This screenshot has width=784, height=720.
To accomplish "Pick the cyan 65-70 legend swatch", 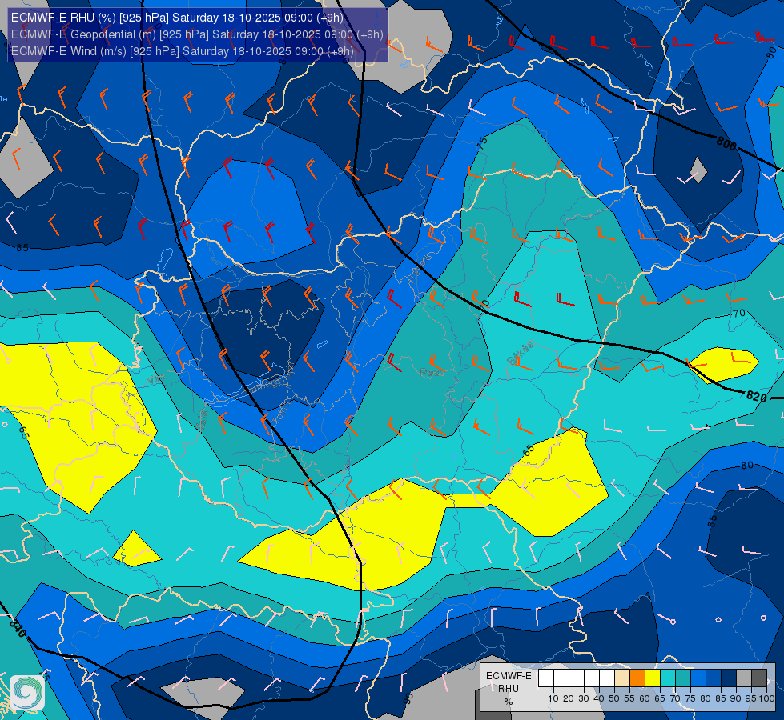I will point(668,678).
